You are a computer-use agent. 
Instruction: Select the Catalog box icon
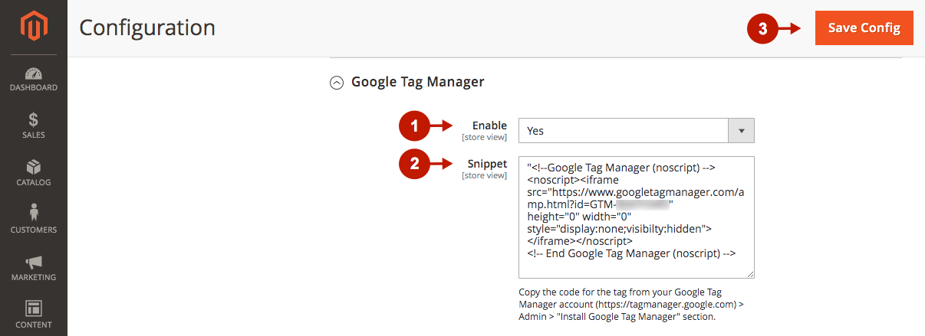tap(33, 168)
